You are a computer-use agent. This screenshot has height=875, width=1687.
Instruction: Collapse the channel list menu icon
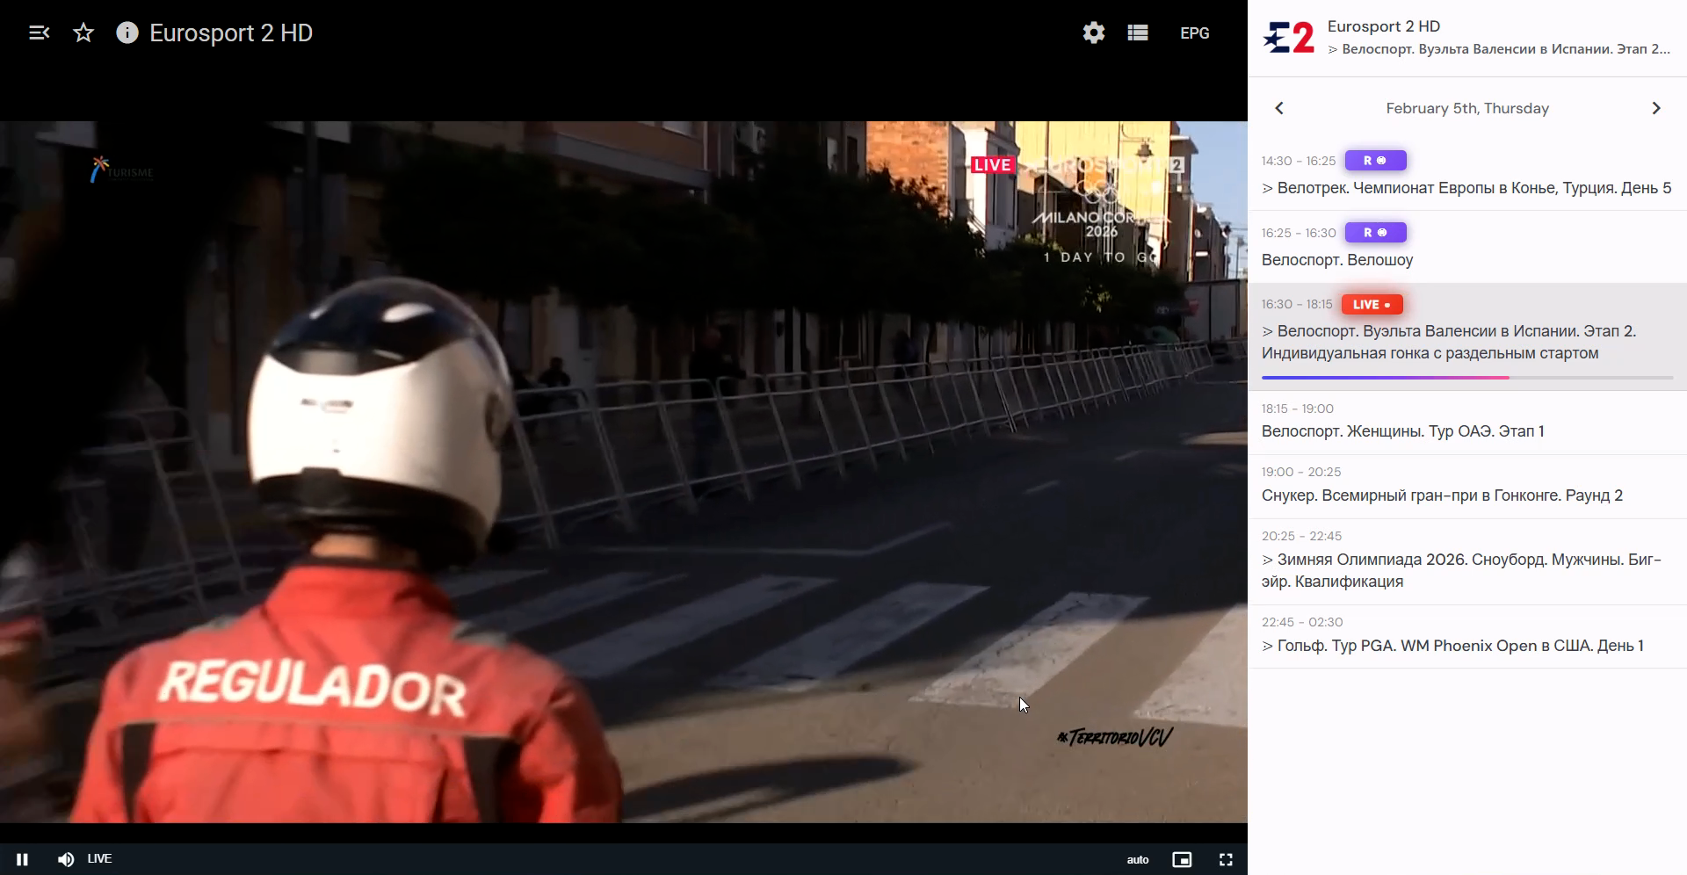click(40, 33)
